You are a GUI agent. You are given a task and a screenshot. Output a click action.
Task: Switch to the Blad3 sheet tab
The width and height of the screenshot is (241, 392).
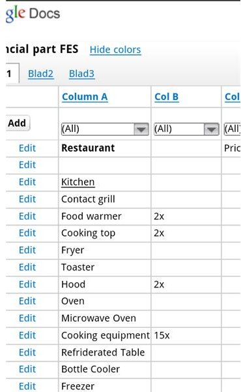click(x=82, y=74)
